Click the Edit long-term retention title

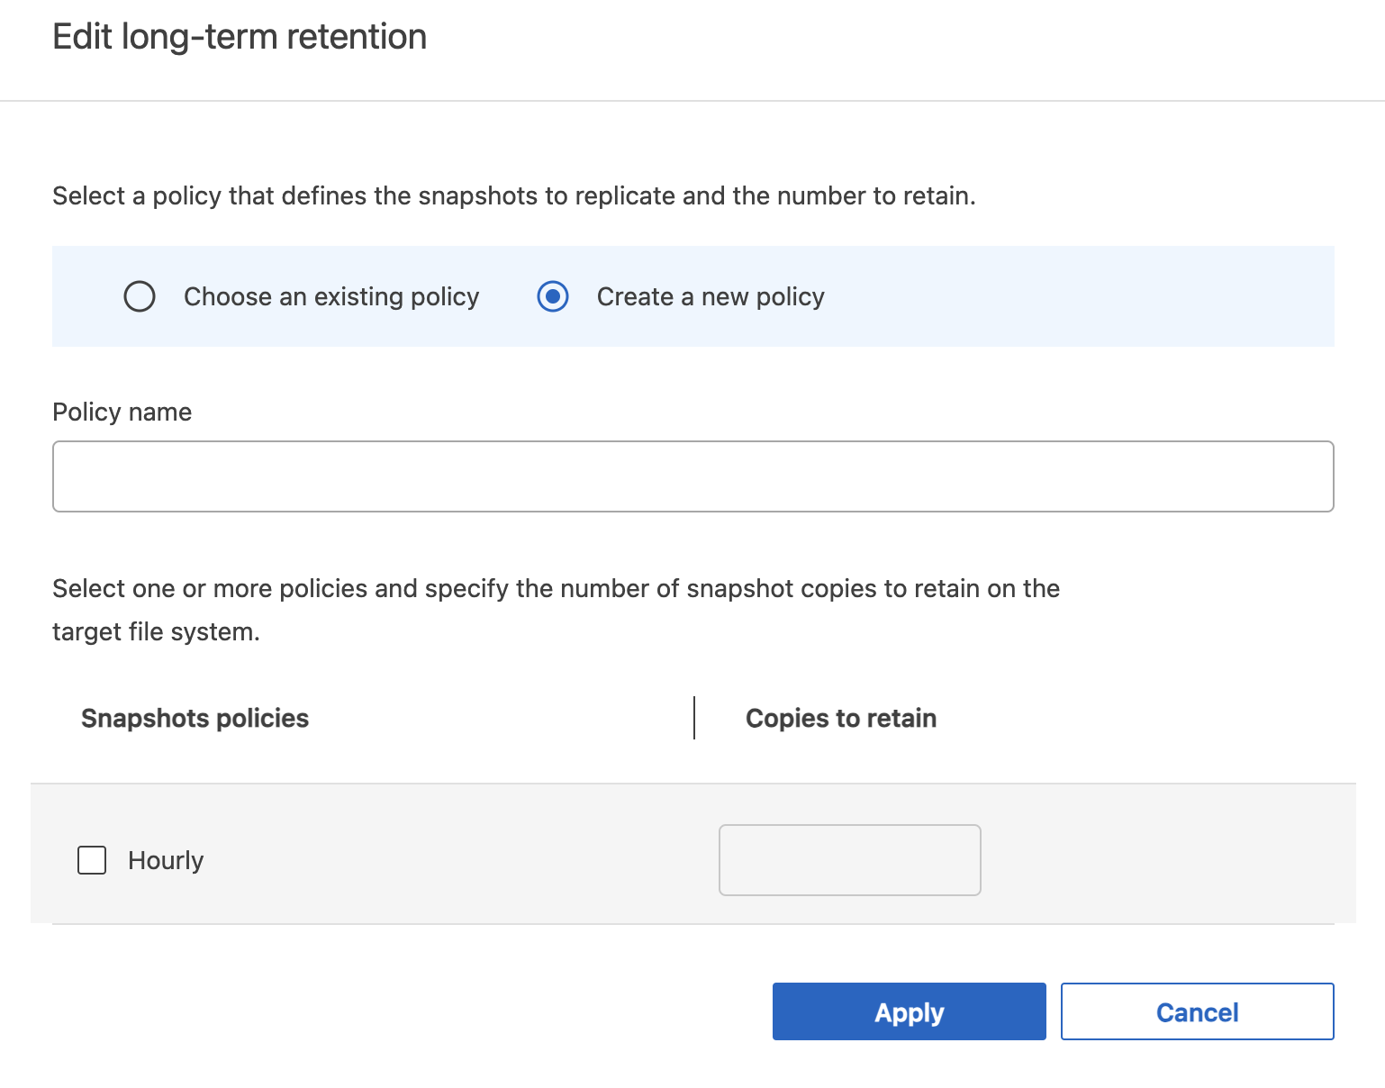[240, 36]
